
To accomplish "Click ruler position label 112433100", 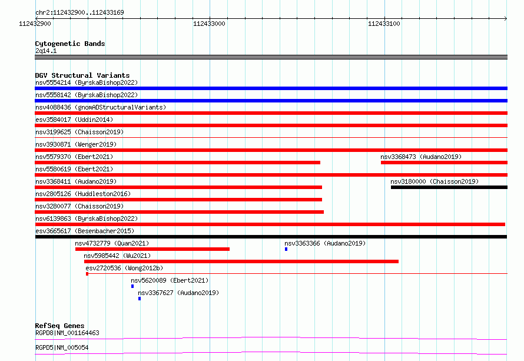I will pos(384,24).
